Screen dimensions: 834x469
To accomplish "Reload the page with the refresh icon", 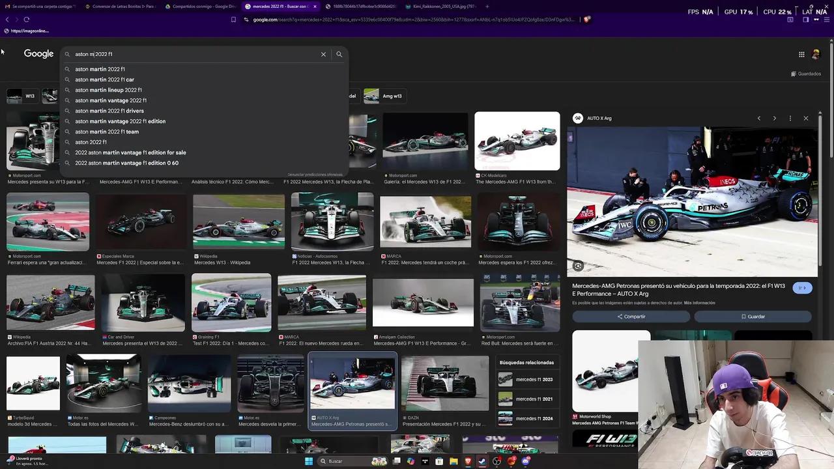I will [26, 20].
